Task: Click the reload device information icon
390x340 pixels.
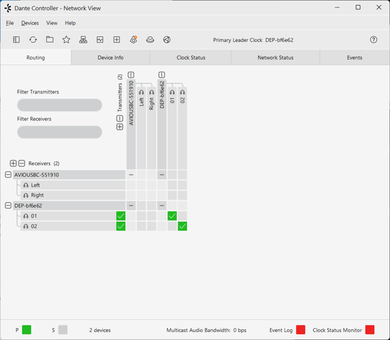Action: pyautogui.click(x=33, y=39)
